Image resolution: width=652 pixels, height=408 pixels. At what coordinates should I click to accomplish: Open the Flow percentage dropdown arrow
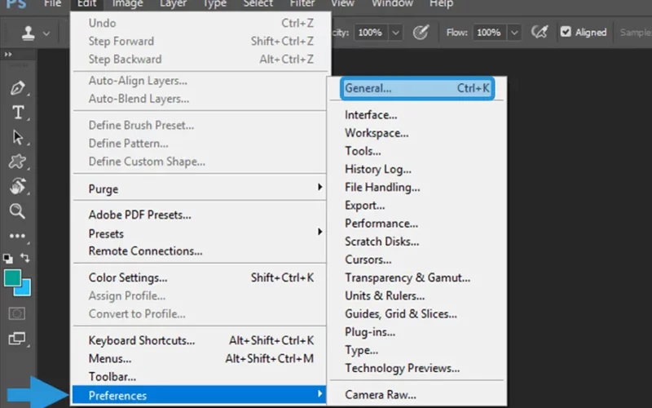click(x=514, y=33)
